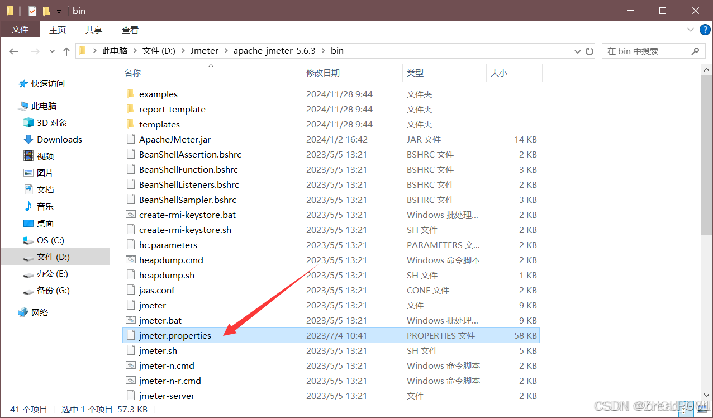The height and width of the screenshot is (418, 713).
Task: Go to parent folder with the up arrow
Action: 66,51
